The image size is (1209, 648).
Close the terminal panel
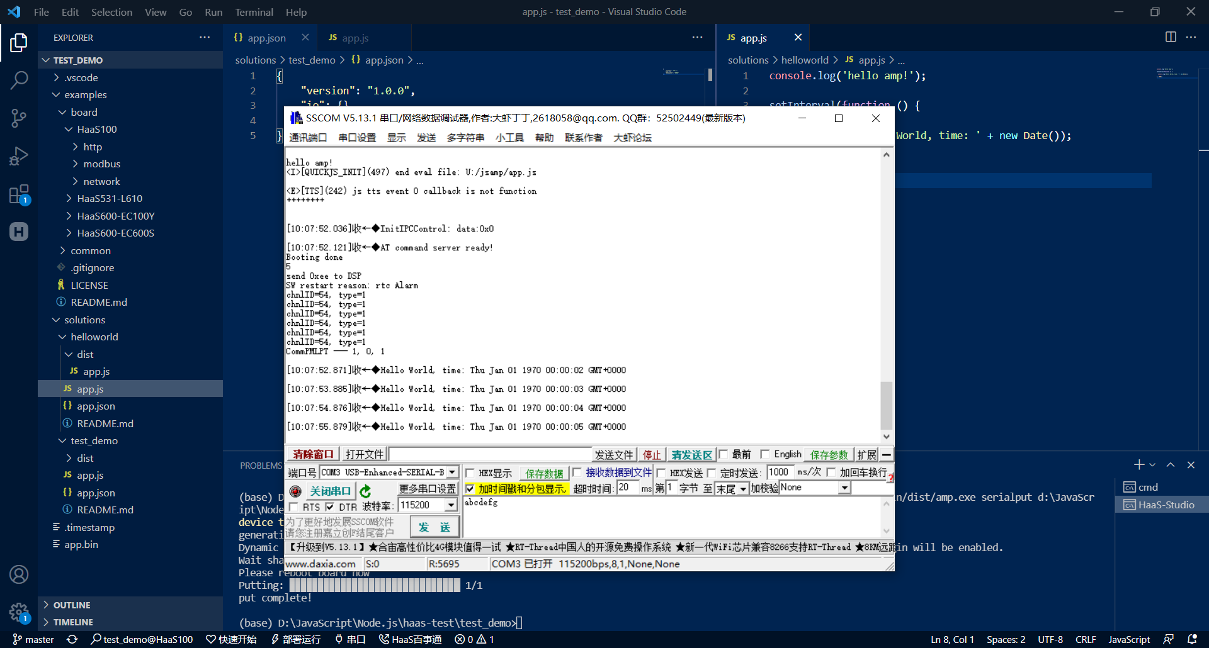tap(1191, 465)
